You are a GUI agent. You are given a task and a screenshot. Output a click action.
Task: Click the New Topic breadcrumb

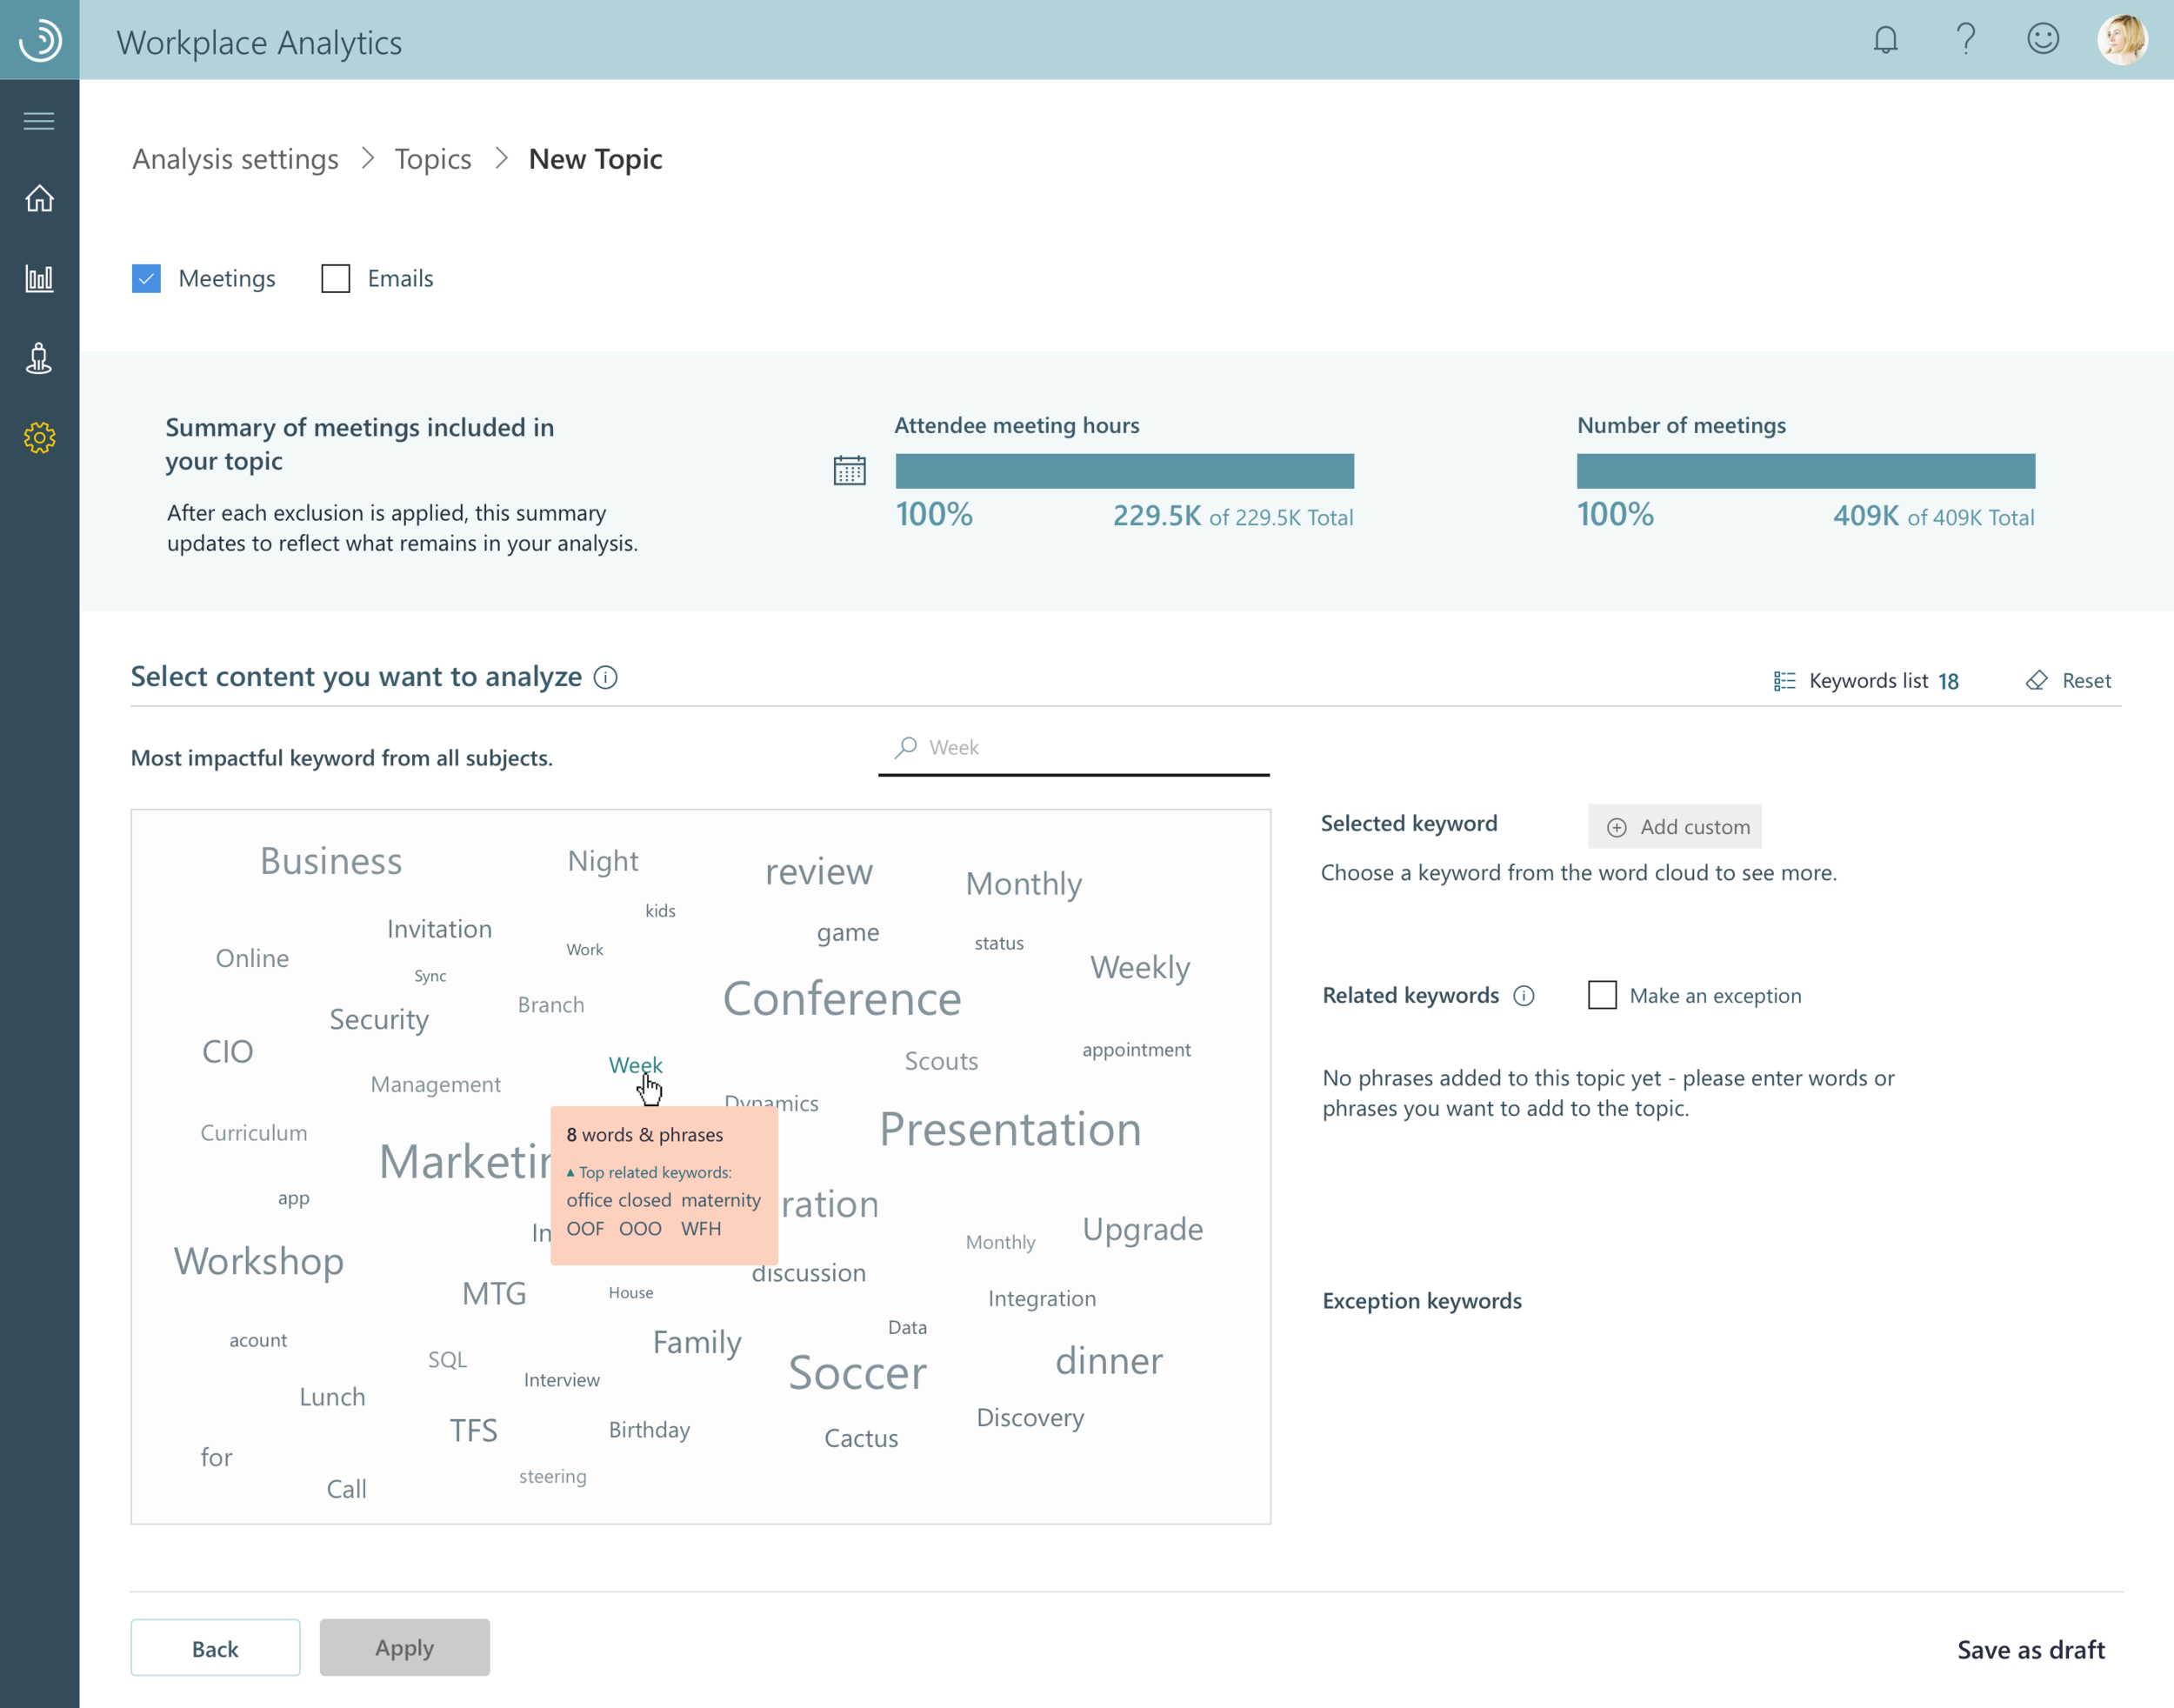pyautogui.click(x=595, y=159)
